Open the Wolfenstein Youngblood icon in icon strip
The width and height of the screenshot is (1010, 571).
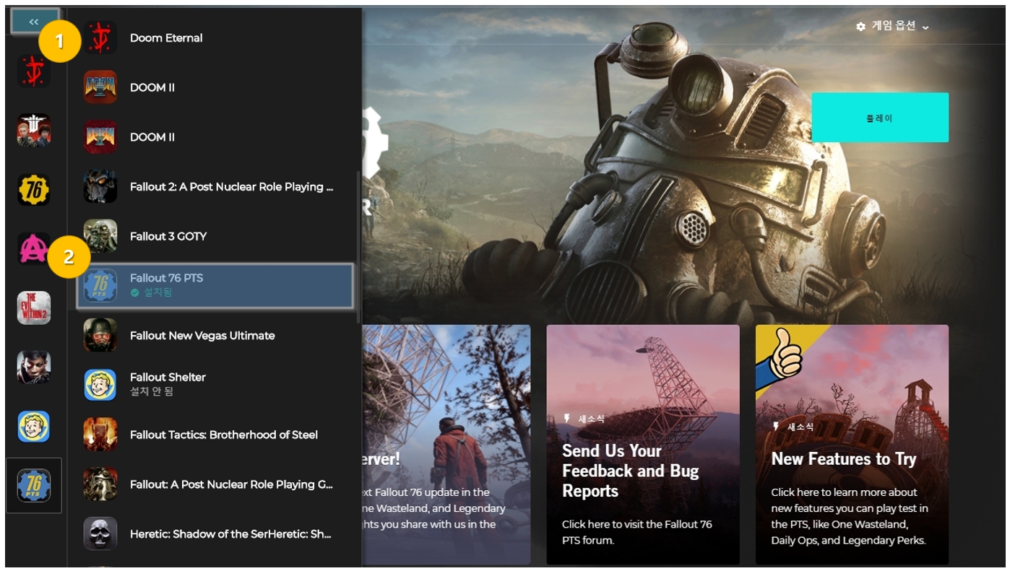tap(34, 130)
